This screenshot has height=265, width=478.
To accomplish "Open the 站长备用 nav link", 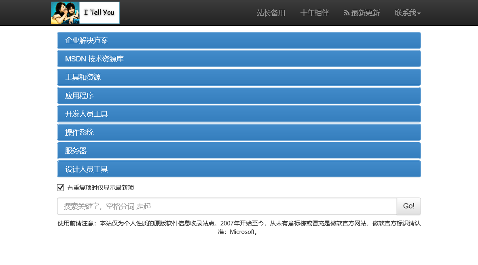I will (271, 13).
